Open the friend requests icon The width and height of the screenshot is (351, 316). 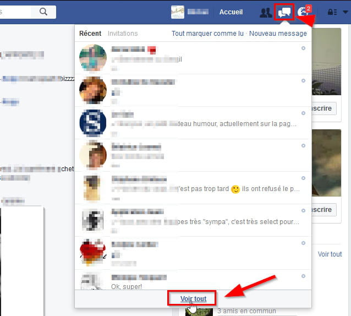tap(266, 13)
